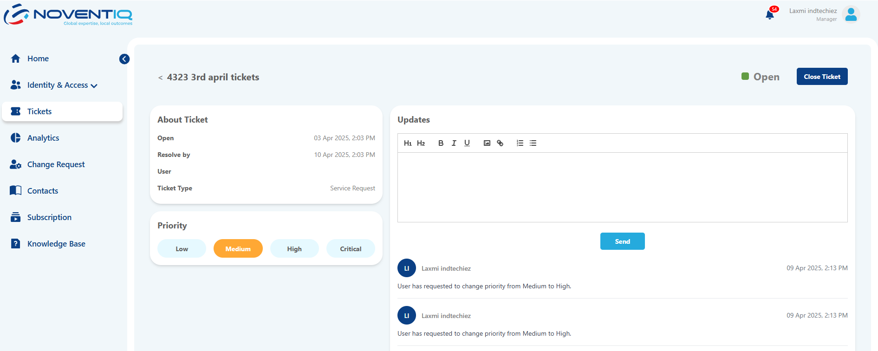Toggle bold text formatting
The height and width of the screenshot is (351, 878).
(441, 143)
